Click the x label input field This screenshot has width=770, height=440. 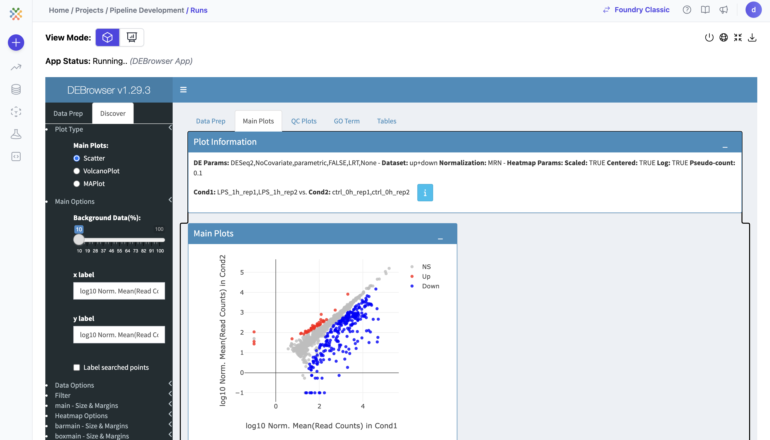coord(119,291)
